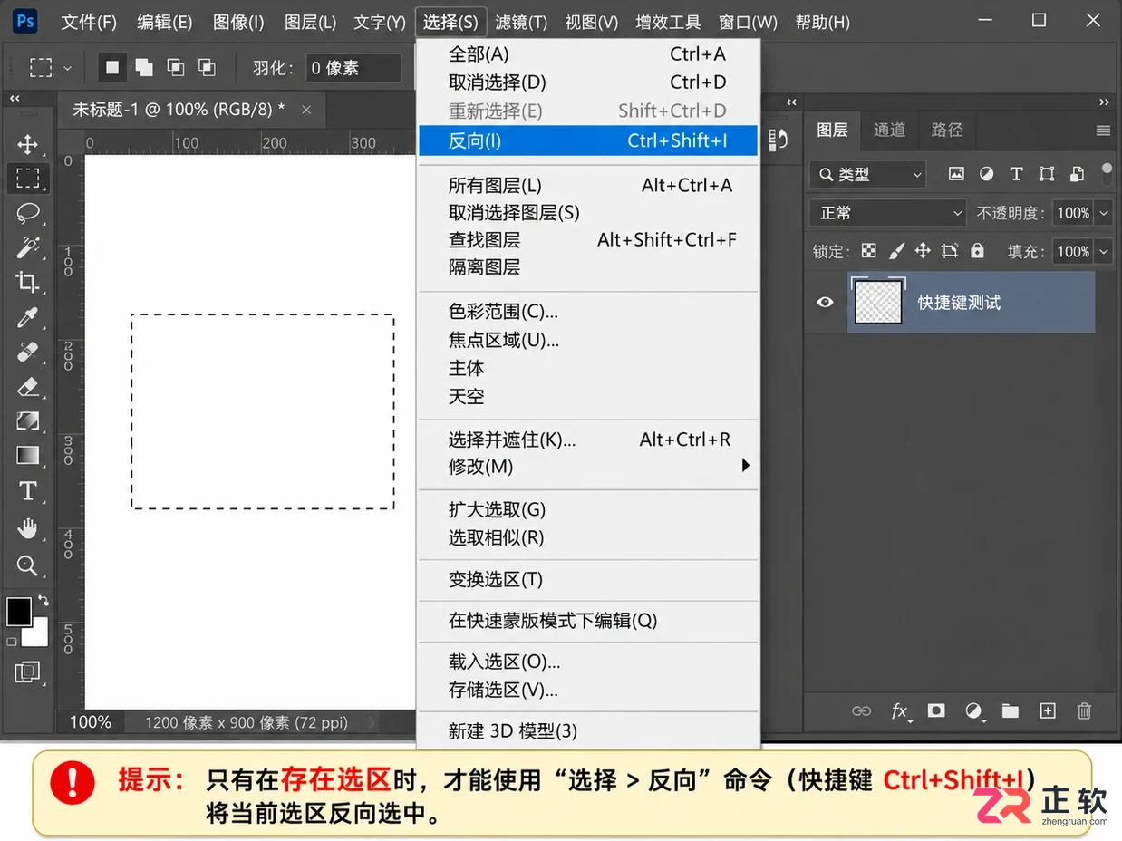Image resolution: width=1122 pixels, height=841 pixels.
Task: Open the 正常 blend mode dropdown
Action: click(x=888, y=213)
